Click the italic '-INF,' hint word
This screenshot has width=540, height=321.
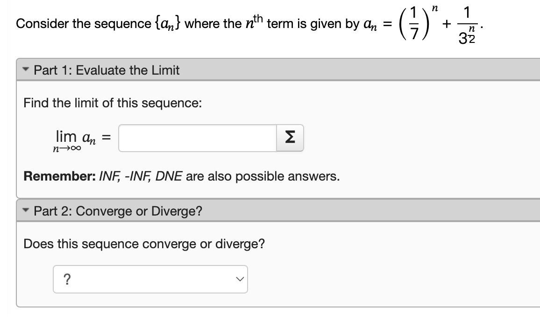click(x=138, y=176)
